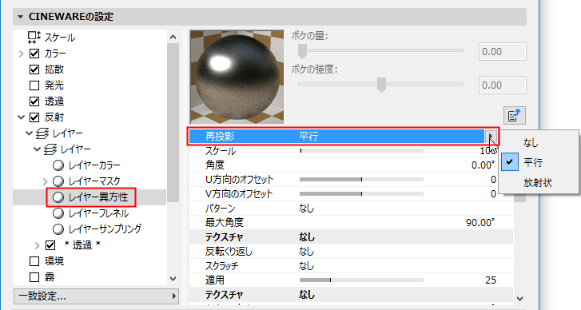581x310 pixels.
Task: Click the material preview sphere thumbnail
Action: pyautogui.click(x=237, y=77)
